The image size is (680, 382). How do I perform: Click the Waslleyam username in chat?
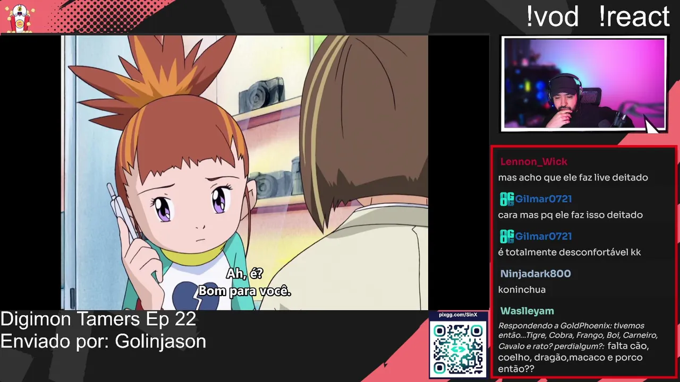coord(527,311)
